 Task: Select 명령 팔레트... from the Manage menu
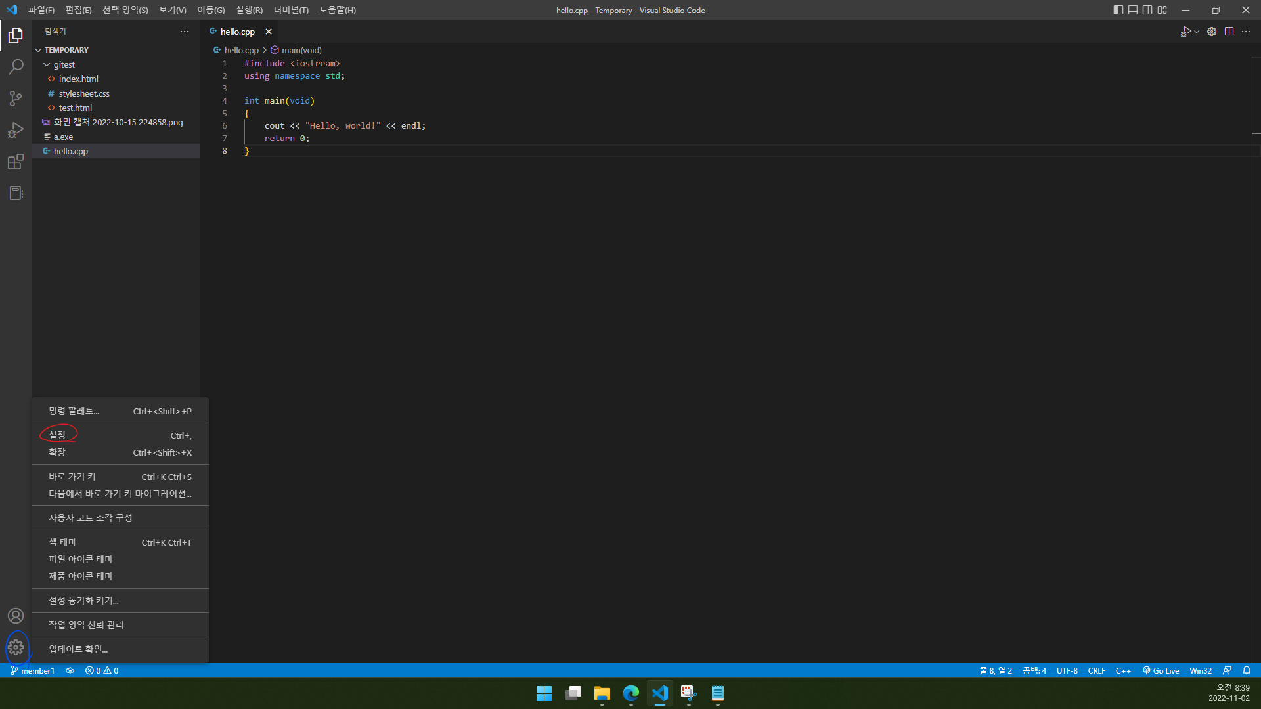coord(120,411)
